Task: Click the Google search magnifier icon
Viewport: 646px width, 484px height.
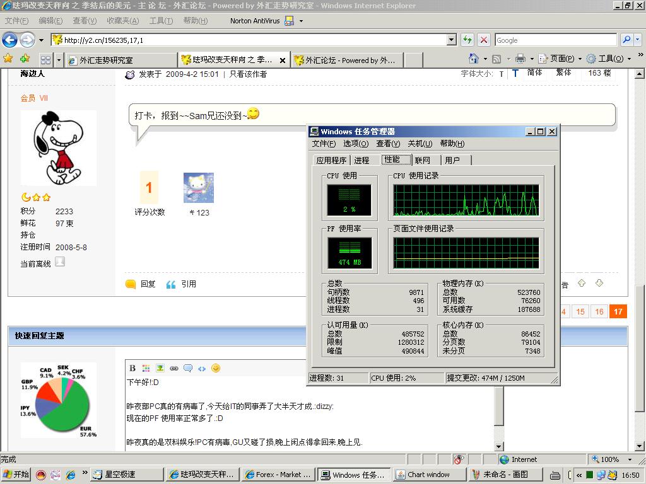Action: point(626,40)
